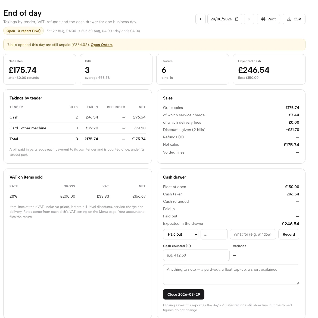Screen dimensions: 318x318
Task: Edit the 29/08/2026 date field
Action: pyautogui.click(x=225, y=19)
